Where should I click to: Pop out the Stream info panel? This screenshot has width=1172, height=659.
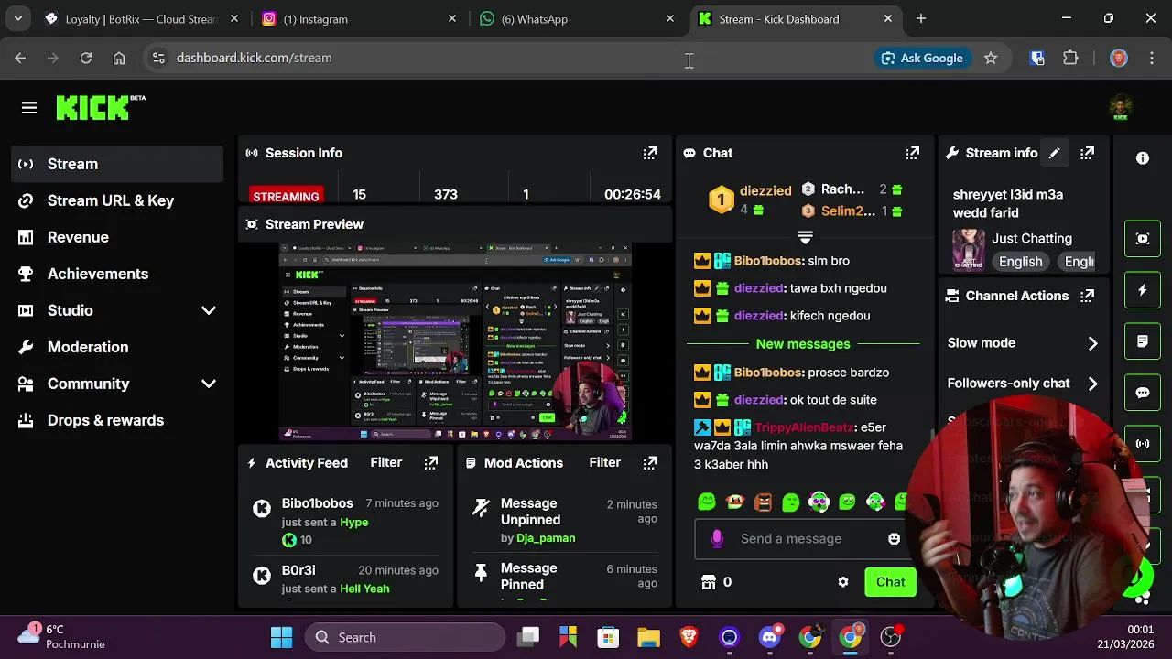tap(1087, 153)
